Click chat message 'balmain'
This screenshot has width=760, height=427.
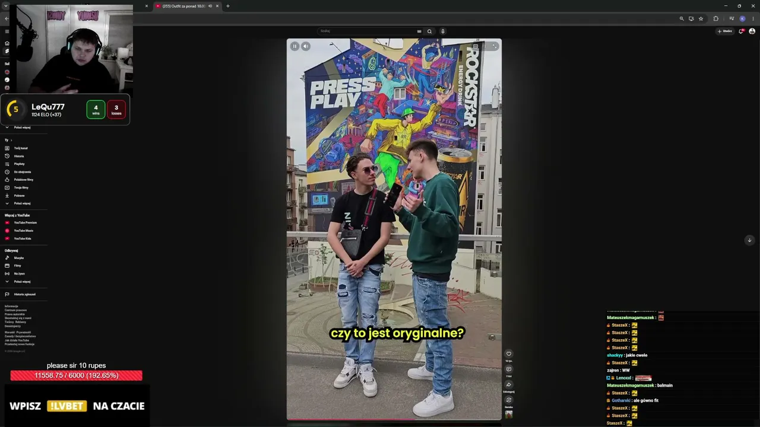tap(665, 385)
